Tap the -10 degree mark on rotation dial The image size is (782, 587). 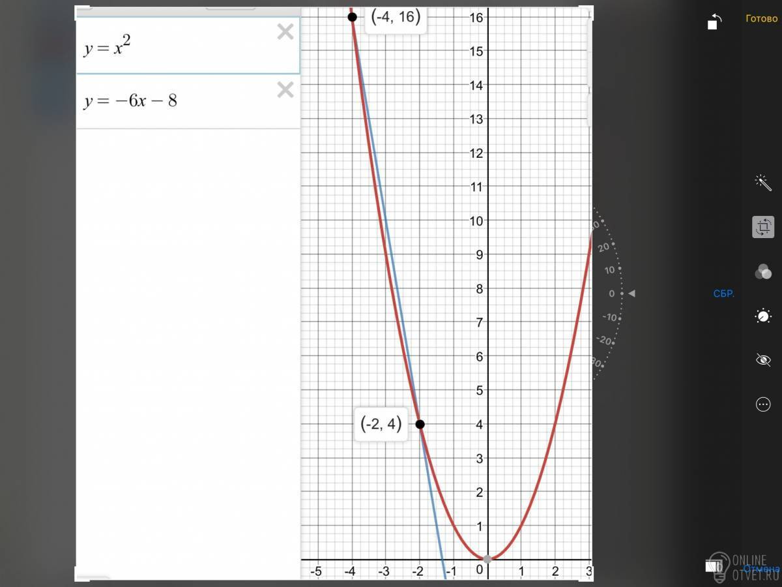tap(609, 317)
